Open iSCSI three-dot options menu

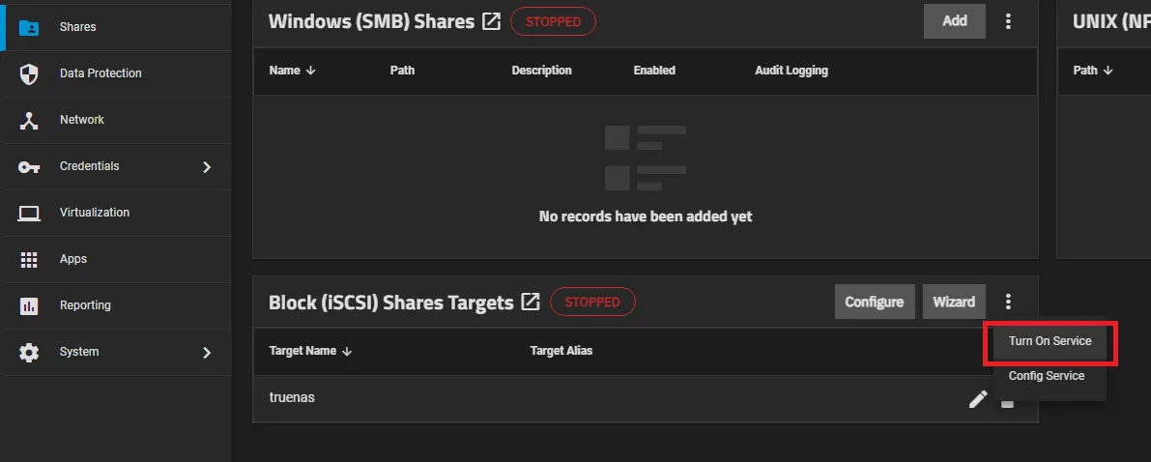tap(1008, 302)
